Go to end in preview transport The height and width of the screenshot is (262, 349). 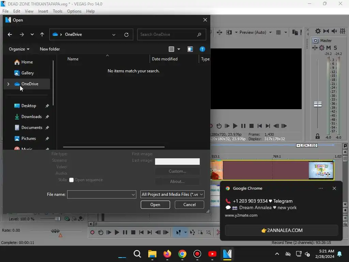[x=268, y=126]
